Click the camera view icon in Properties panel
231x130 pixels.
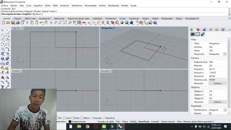(x=192, y=34)
